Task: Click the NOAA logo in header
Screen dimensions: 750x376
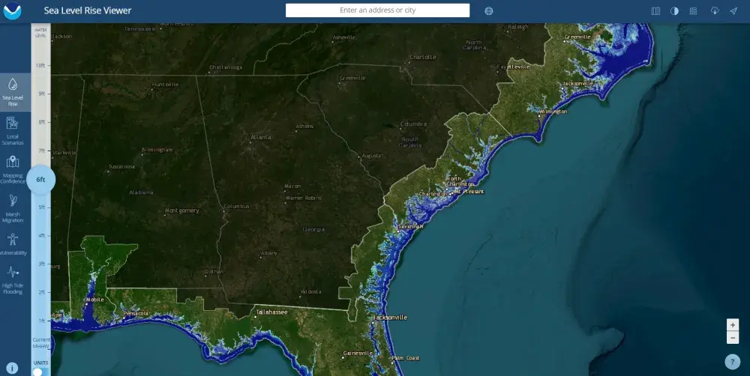Action: 13,11
